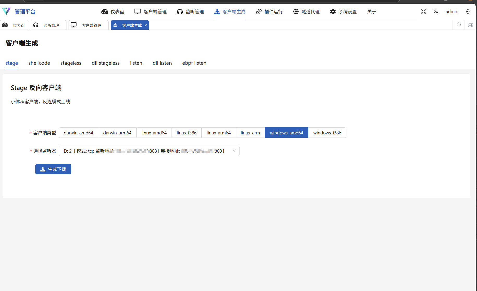Click the admin account name
This screenshot has height=291, width=477.
[452, 11]
